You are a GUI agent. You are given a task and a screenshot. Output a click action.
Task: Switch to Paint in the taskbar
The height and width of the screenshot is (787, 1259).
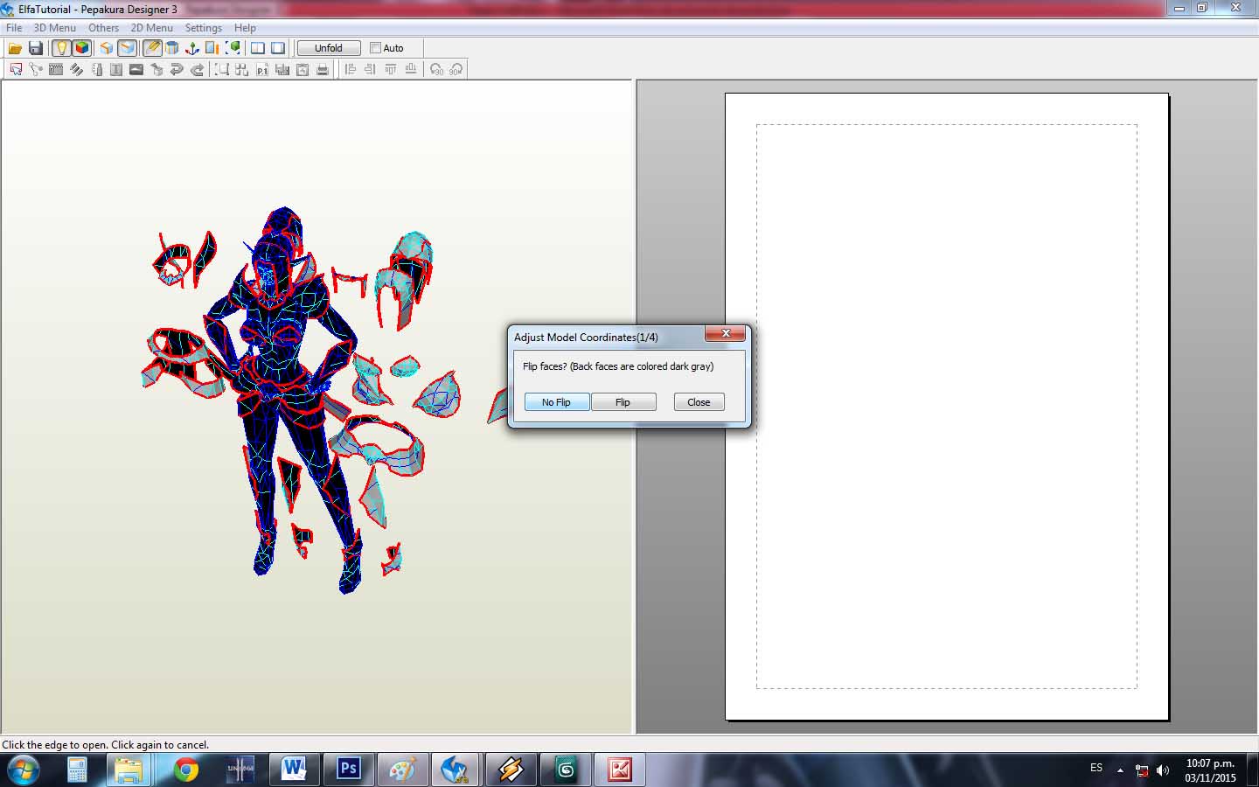(402, 770)
